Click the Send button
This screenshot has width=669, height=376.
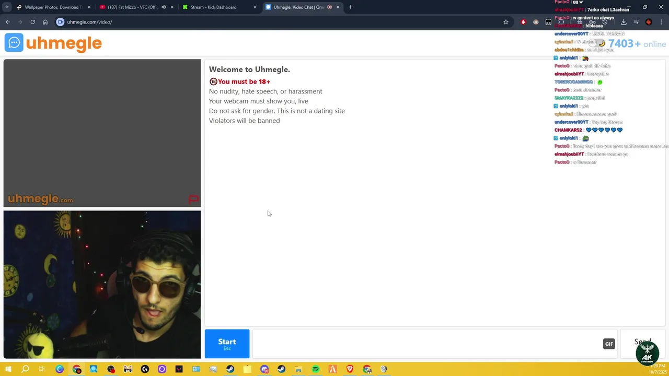[x=642, y=343]
